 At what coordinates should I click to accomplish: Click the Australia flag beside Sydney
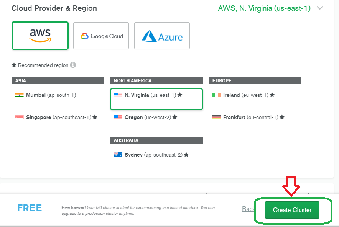(x=118, y=155)
